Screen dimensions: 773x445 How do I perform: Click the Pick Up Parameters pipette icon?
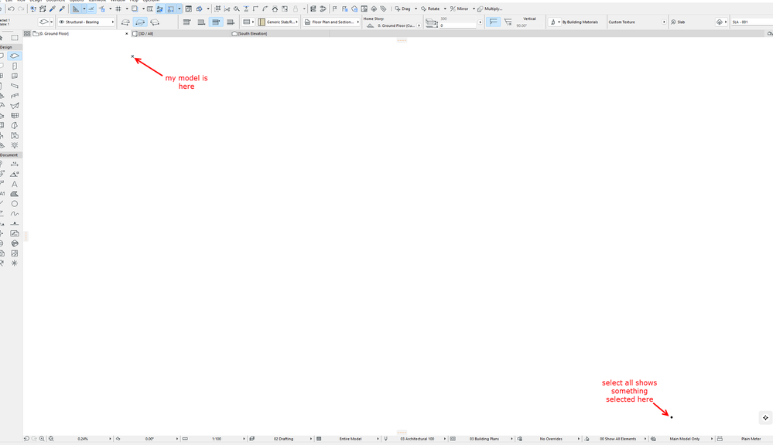(x=53, y=8)
